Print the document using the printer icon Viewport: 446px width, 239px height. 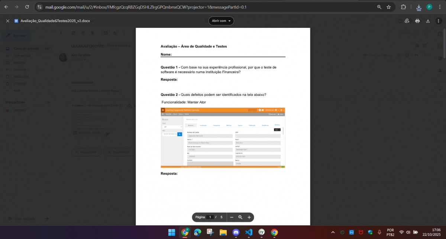417,21
